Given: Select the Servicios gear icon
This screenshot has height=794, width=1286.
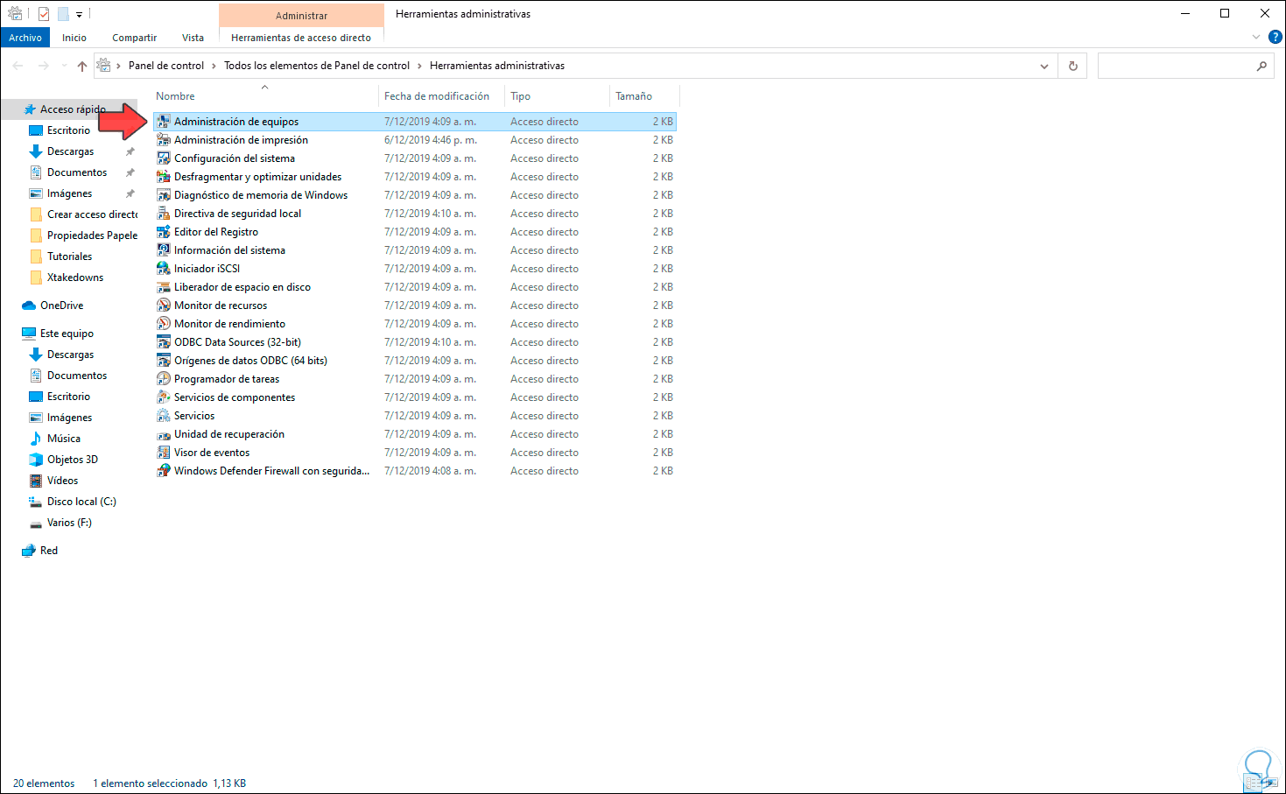Looking at the screenshot, I should click(164, 416).
